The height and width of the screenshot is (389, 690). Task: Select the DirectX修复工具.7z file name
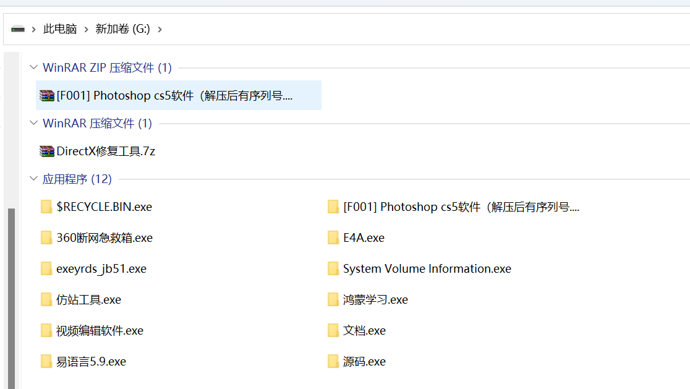pos(106,152)
